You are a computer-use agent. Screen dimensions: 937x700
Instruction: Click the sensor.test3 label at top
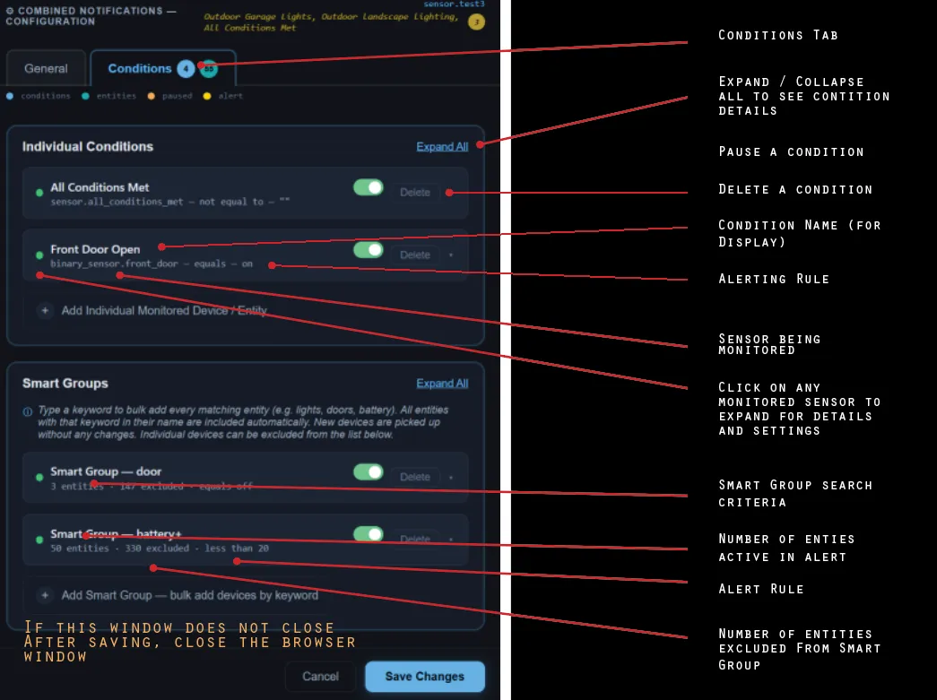coord(455,4)
